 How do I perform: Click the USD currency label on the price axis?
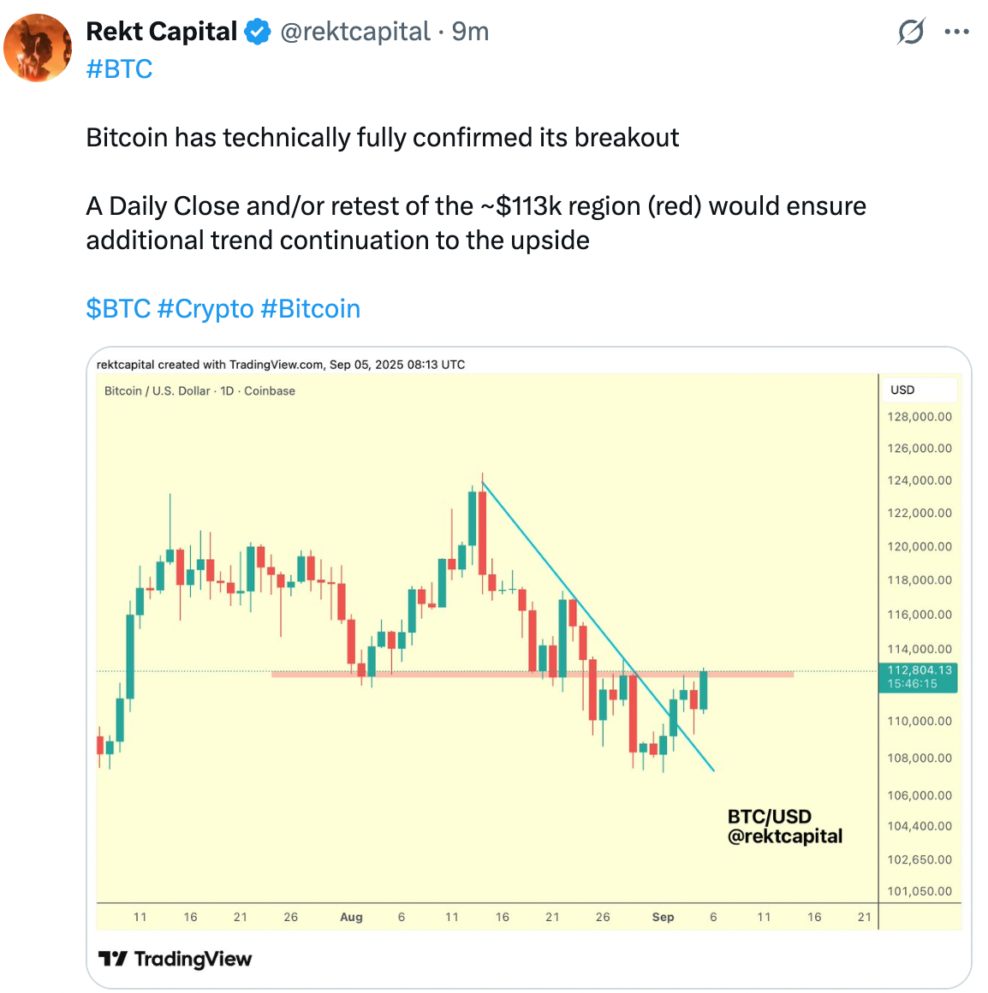click(x=902, y=389)
